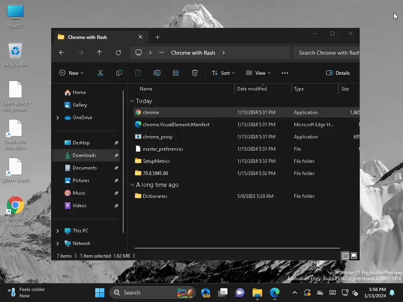Click the horizontal scrollbar in file list
This screenshot has width=403, height=302.
pyautogui.click(x=237, y=248)
